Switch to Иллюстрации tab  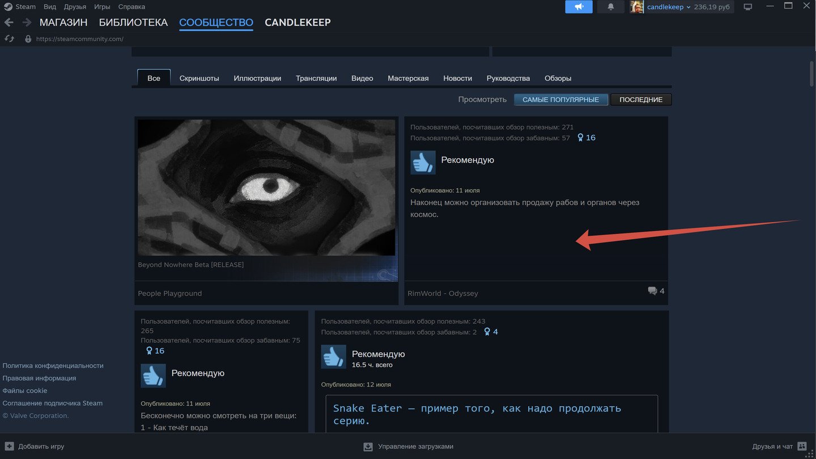257,78
